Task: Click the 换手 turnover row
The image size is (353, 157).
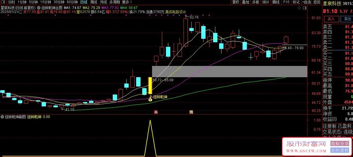Action: tap(338, 108)
